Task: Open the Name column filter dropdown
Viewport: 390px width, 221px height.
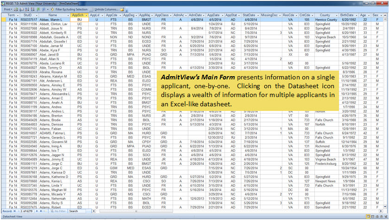Action: pos(68,15)
